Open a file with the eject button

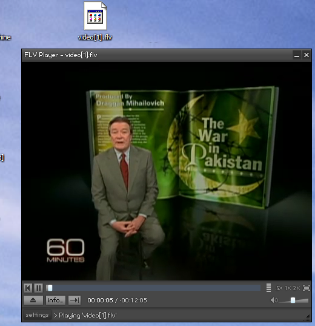[33, 301]
